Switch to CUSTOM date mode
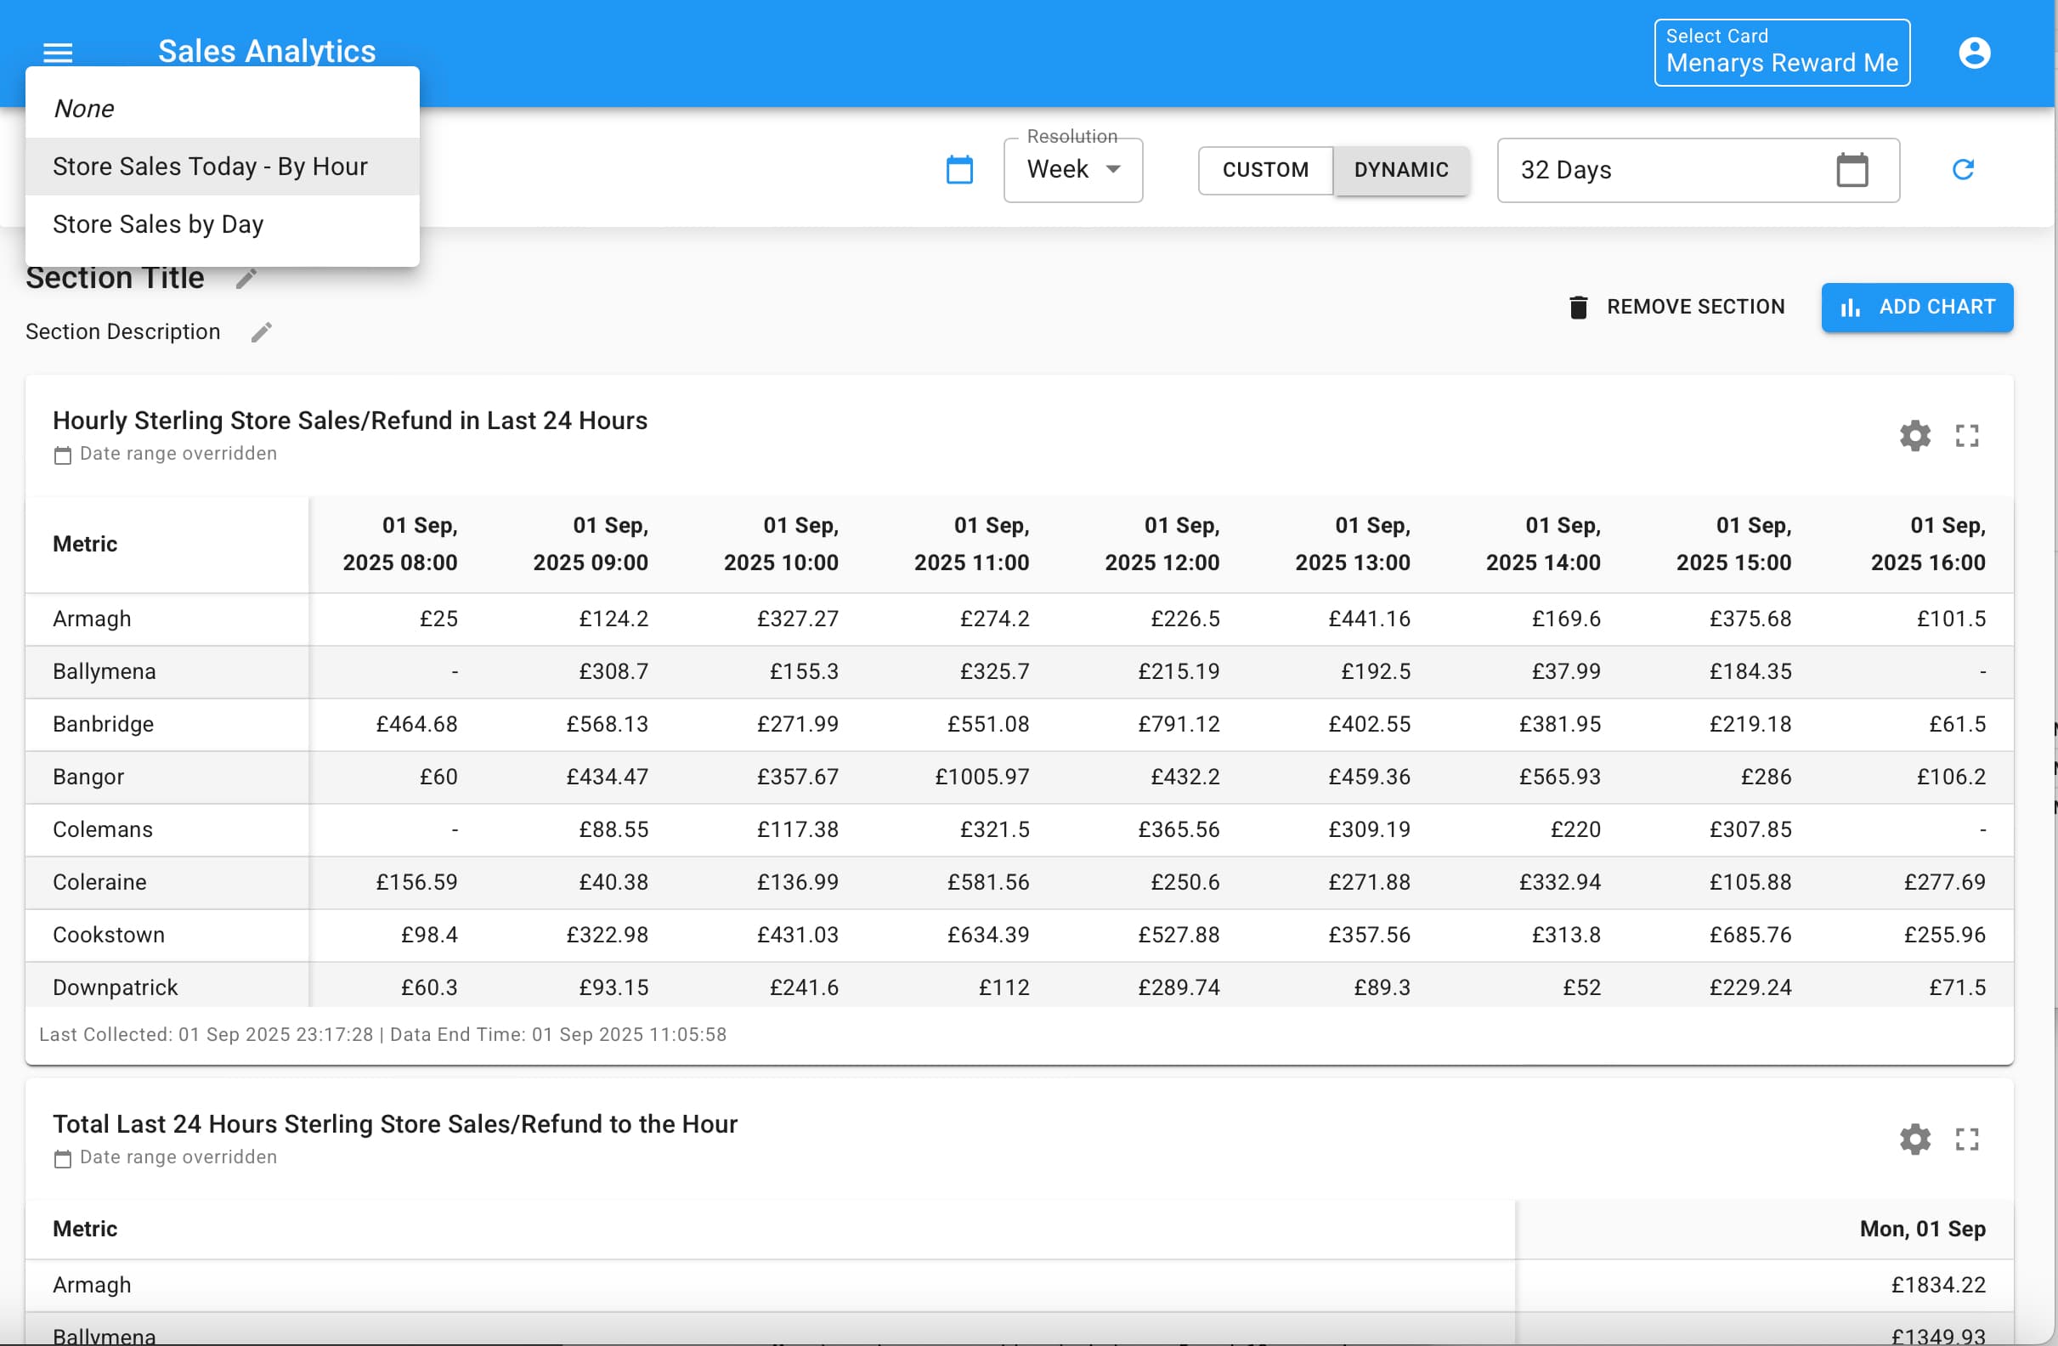2058x1346 pixels. tap(1264, 169)
